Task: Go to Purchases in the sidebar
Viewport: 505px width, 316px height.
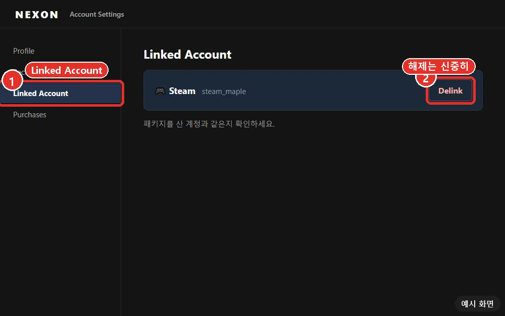Action: [30, 115]
